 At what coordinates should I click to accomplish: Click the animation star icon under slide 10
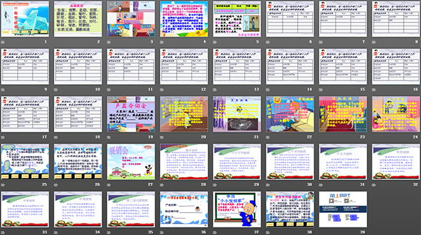[x=56, y=90]
